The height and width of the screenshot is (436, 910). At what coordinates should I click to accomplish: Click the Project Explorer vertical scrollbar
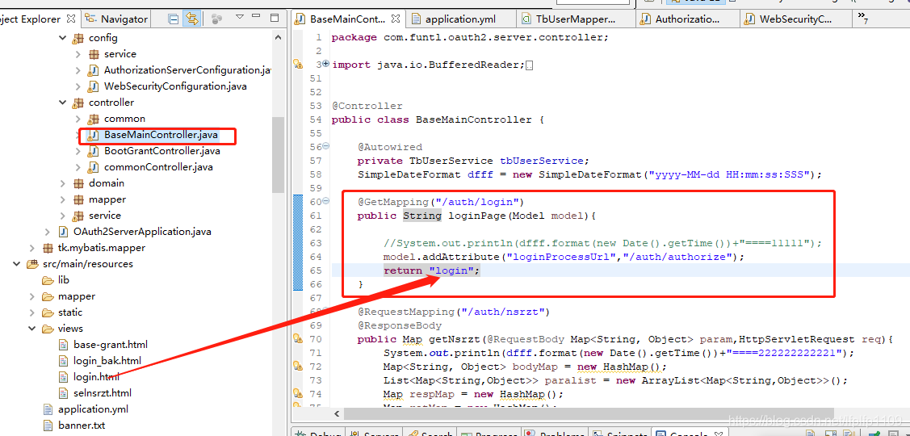pos(278,154)
